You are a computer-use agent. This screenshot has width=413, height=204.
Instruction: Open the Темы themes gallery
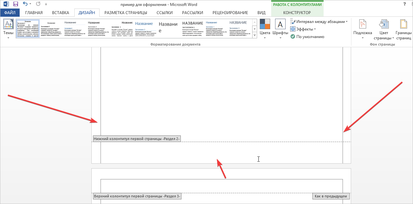(x=8, y=29)
